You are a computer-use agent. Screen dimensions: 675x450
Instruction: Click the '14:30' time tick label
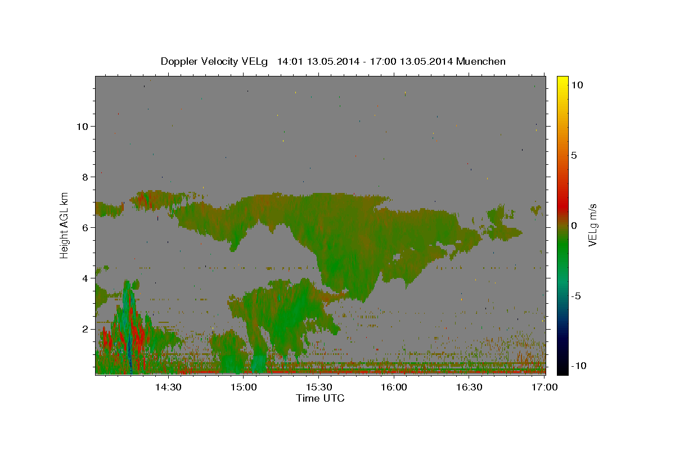[168, 387]
